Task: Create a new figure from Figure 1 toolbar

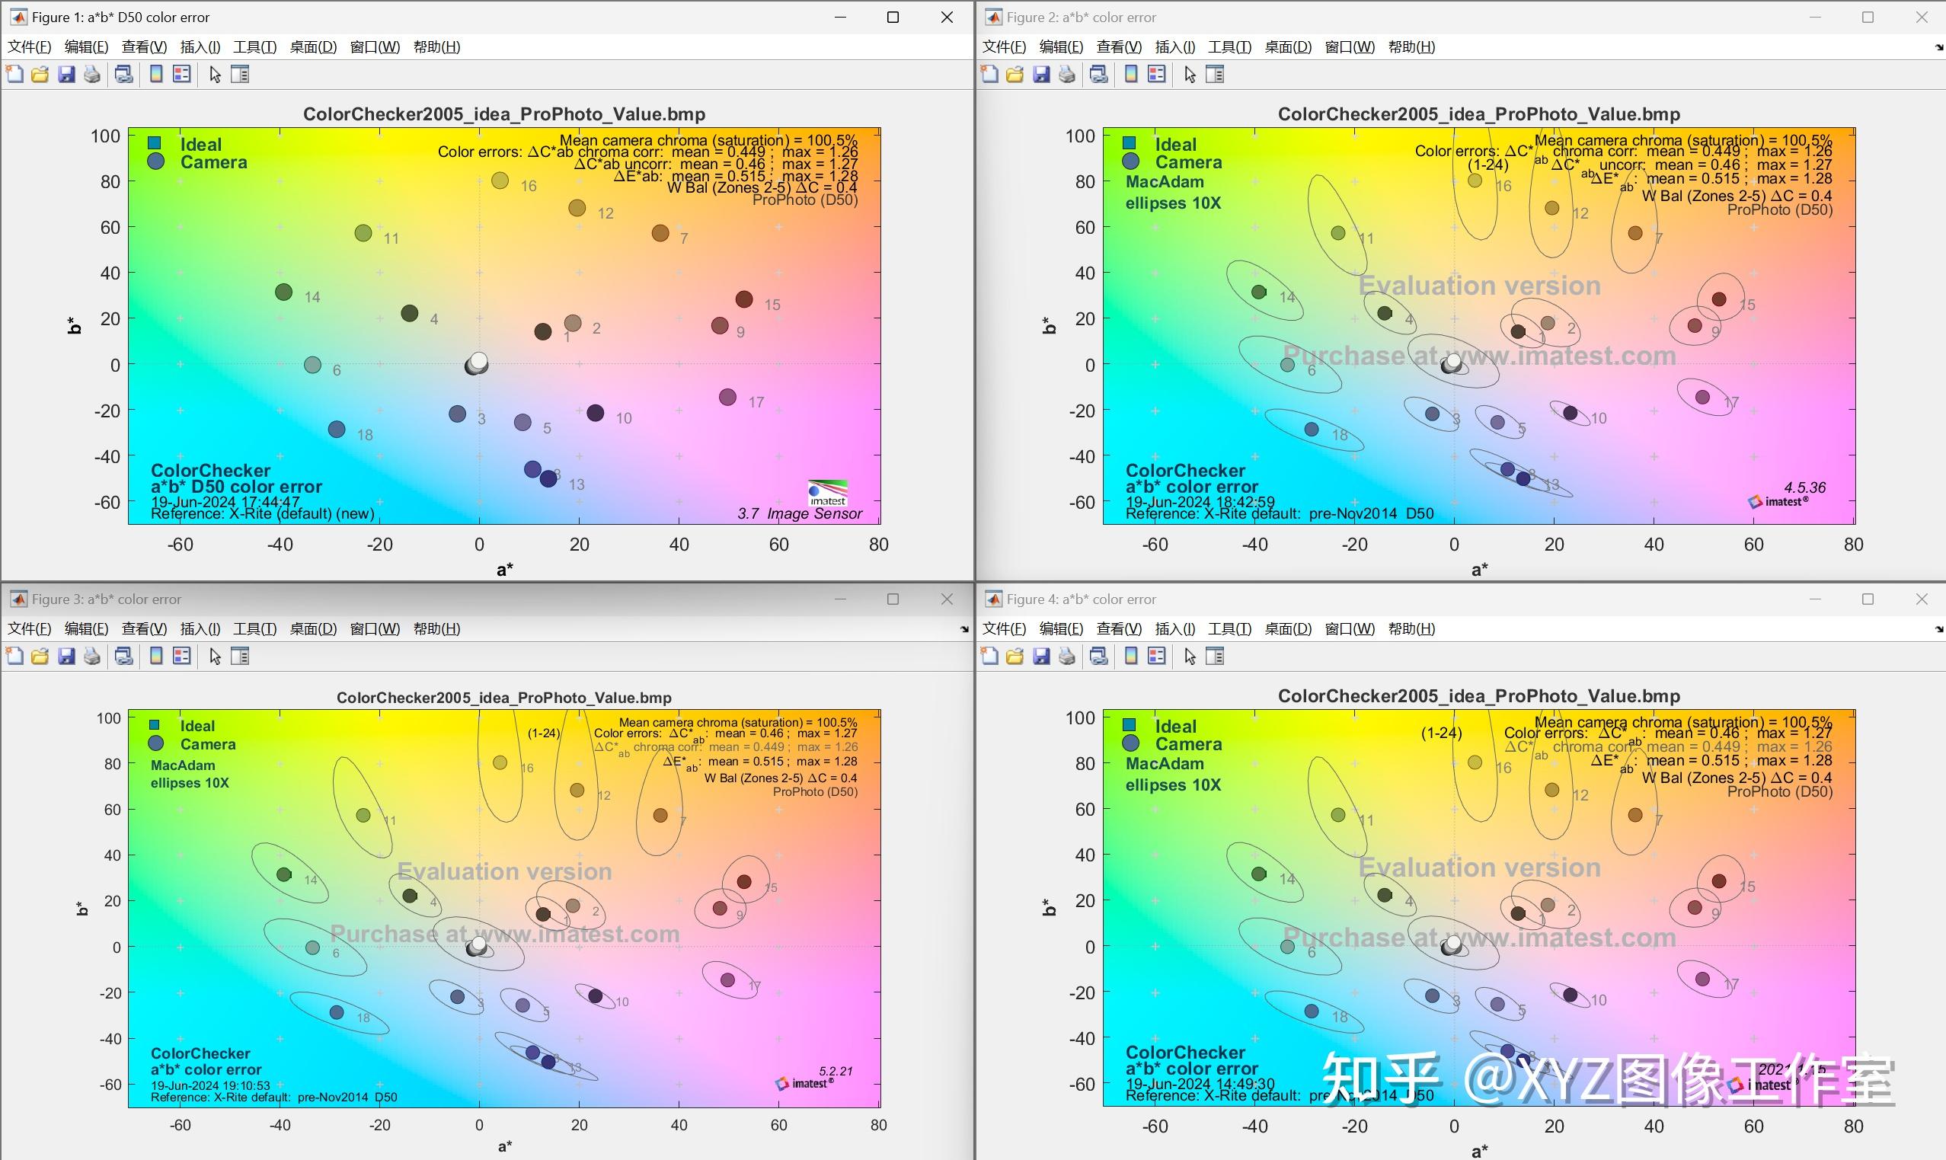Action: click(x=13, y=73)
